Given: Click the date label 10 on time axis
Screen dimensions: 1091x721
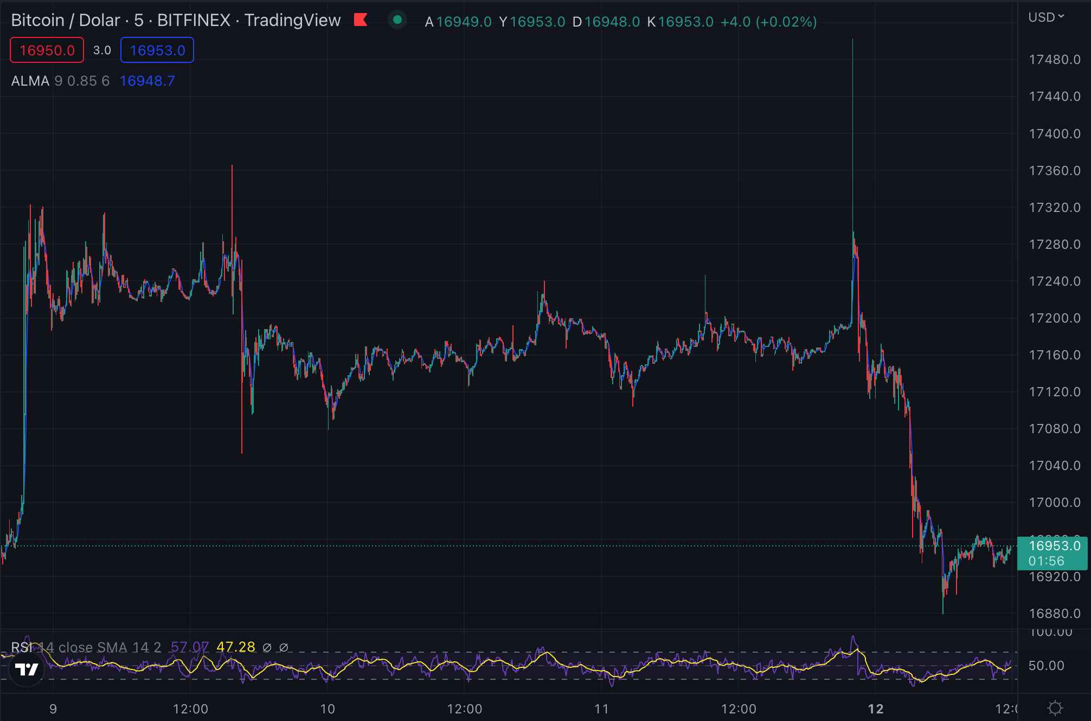Looking at the screenshot, I should tap(328, 709).
